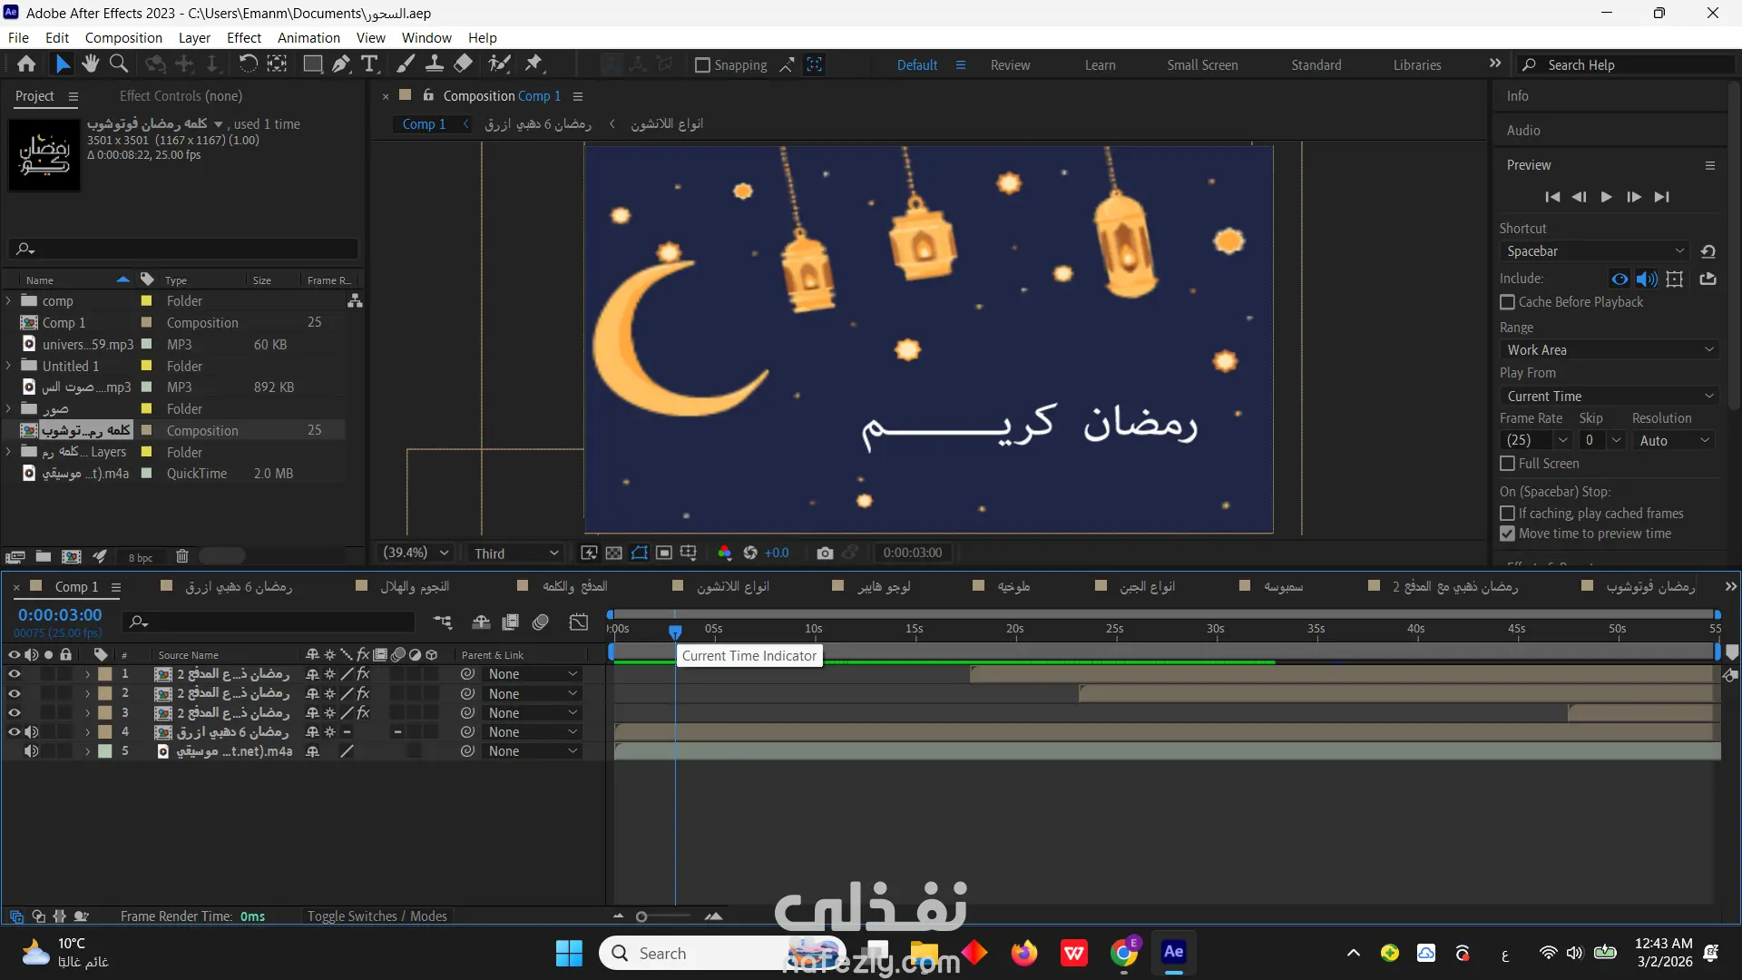This screenshot has height=980, width=1742.
Task: Enable Cache Before Playback checkbox
Action: click(x=1507, y=302)
